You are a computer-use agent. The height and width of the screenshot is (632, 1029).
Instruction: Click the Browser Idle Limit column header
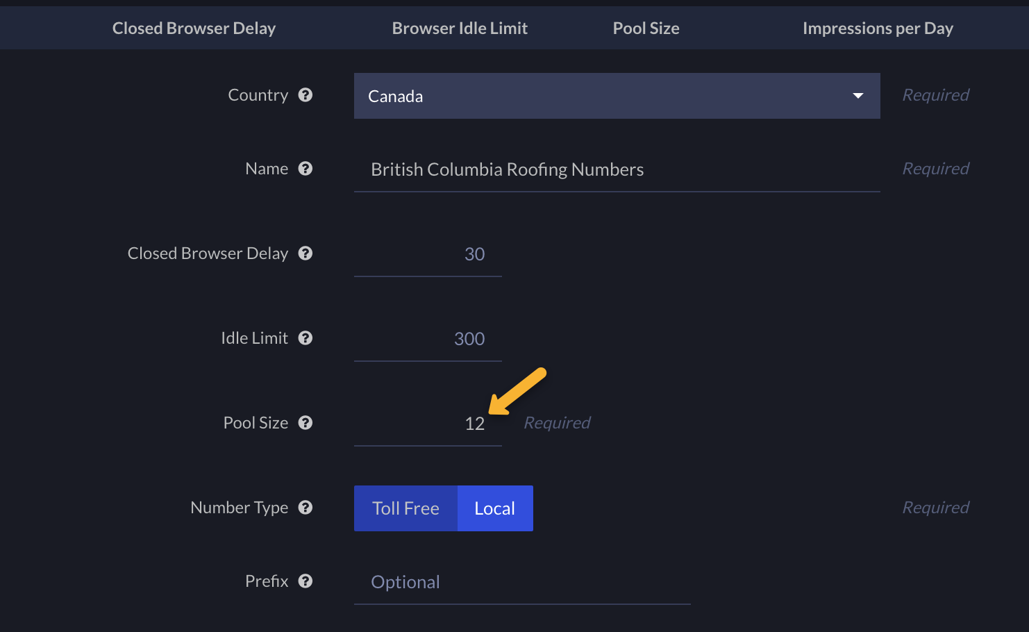tap(460, 28)
